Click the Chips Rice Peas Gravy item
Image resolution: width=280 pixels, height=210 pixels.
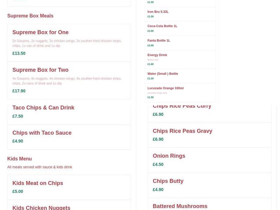(182, 131)
